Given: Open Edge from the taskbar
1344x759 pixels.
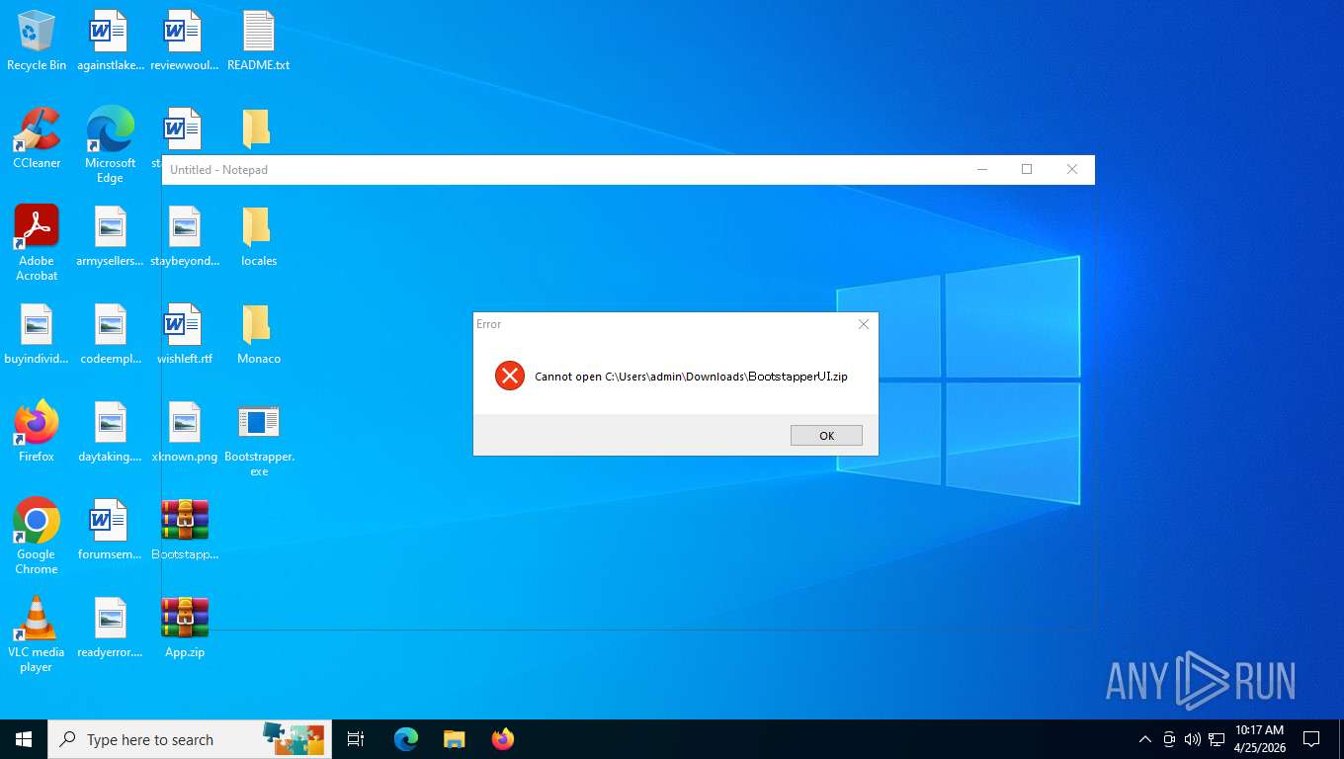Looking at the screenshot, I should click(406, 739).
